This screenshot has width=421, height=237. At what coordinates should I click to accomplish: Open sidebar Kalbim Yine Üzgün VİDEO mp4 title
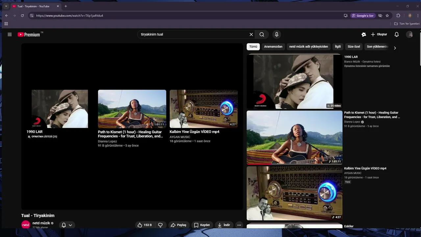pos(365,169)
